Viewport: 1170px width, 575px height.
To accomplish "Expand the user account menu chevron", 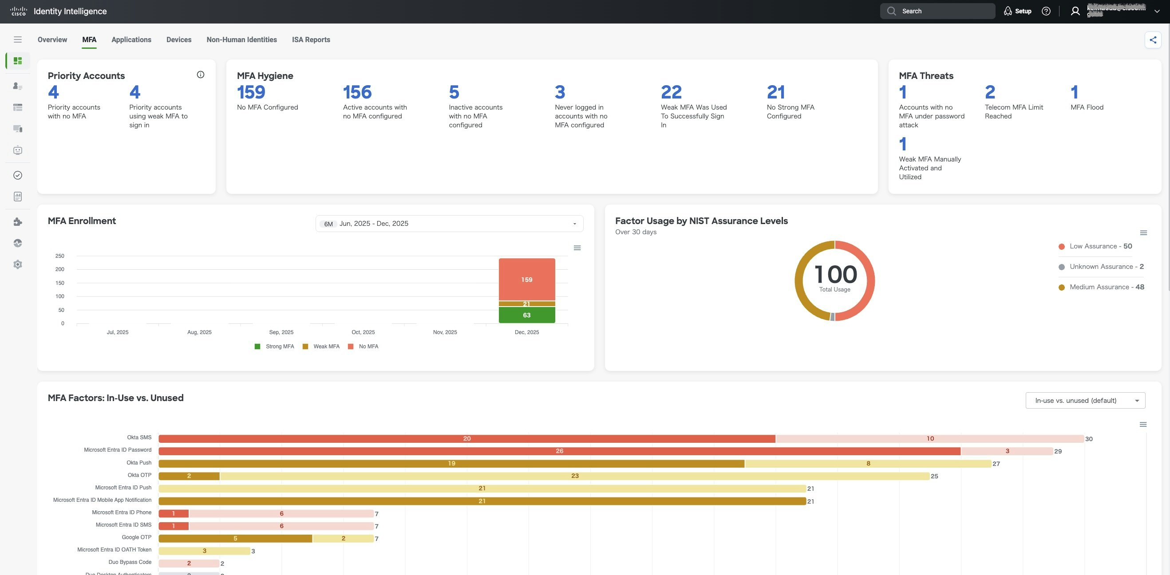I will (1157, 12).
